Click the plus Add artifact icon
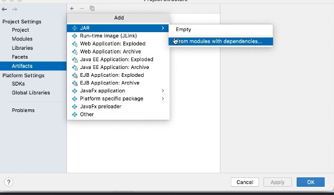The width and height of the screenshot is (334, 195). click(72, 8)
